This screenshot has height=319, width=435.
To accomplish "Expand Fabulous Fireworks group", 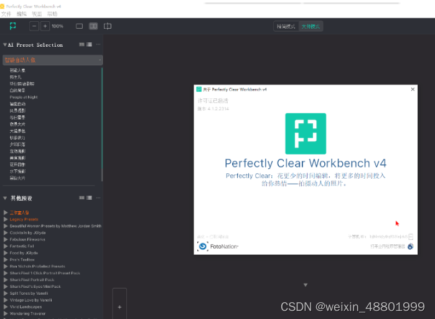I will (x=6, y=239).
